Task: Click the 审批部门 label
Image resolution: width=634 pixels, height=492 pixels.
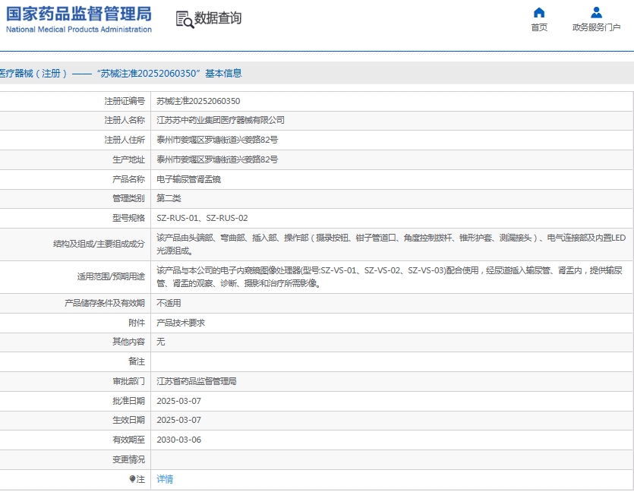Action: point(128,381)
